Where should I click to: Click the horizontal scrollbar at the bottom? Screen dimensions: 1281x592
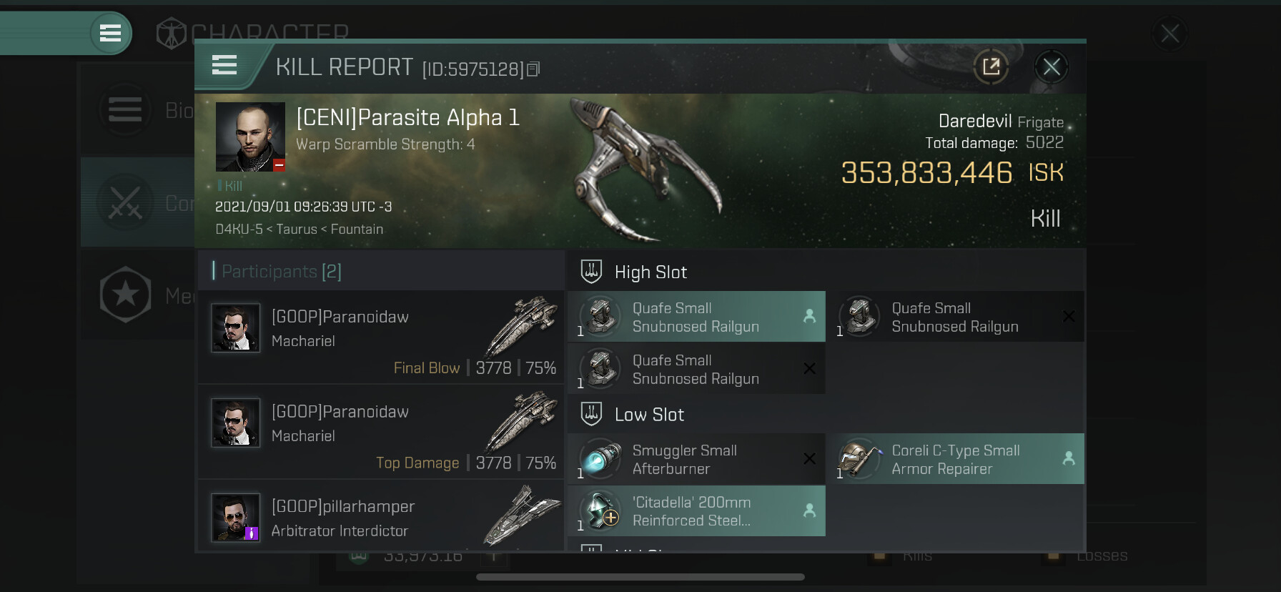coord(640,577)
